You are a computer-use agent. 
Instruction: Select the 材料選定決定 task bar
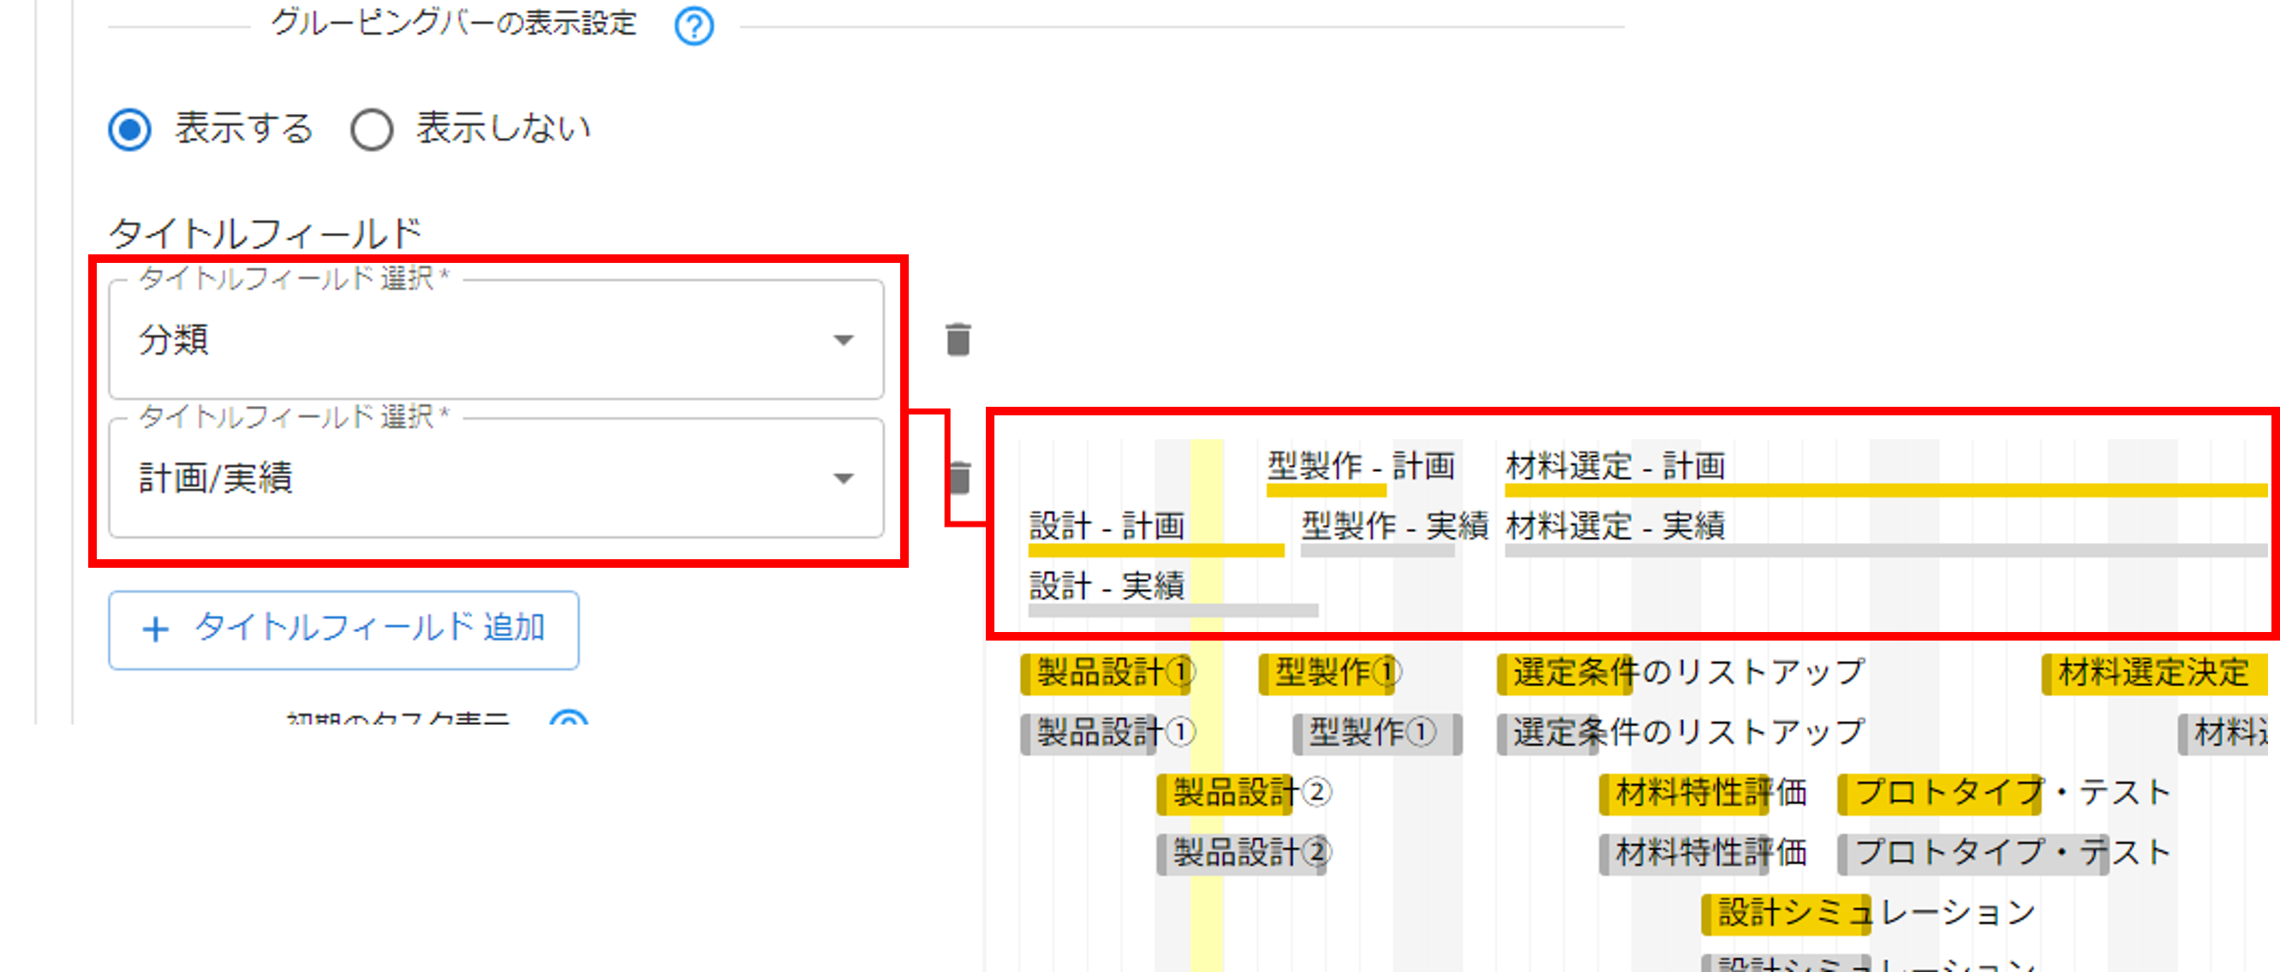(x=2154, y=674)
